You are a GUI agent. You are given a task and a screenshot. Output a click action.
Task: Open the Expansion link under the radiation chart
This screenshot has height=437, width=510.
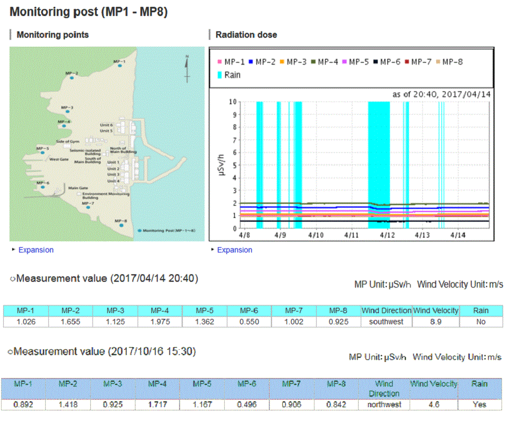[x=234, y=250]
